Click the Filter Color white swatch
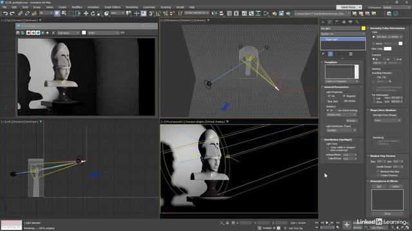Viewport: 412px width, 231px height. 388,49
